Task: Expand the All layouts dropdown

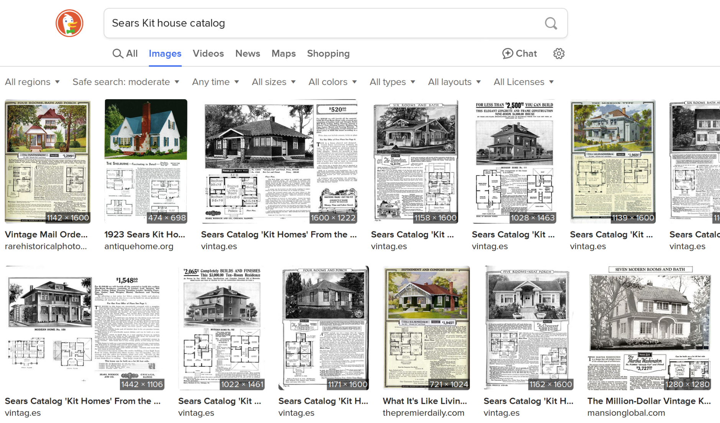Action: pyautogui.click(x=454, y=82)
